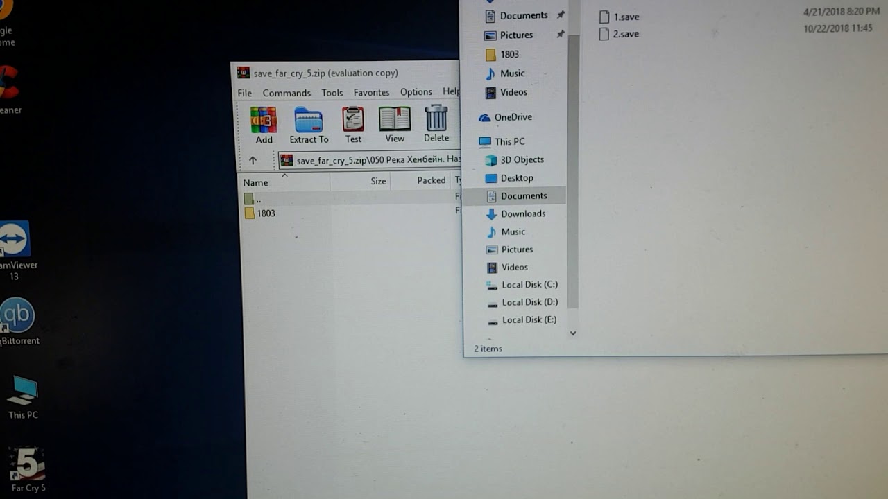This screenshot has height=499, width=888.
Task: Click the WinRAR archive path address field
Action: pos(370,160)
